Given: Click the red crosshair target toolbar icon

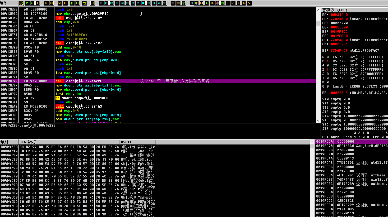Looking at the screenshot, I should point(217,3).
